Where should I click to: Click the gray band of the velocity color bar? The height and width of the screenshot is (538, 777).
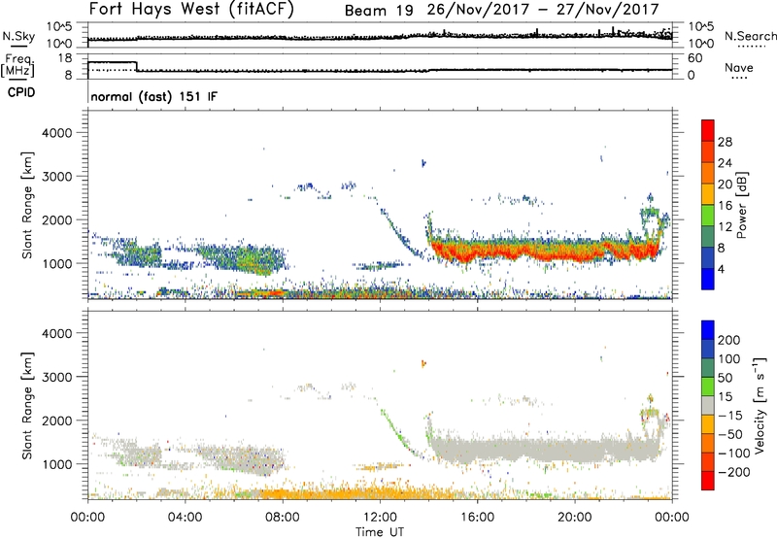click(708, 406)
